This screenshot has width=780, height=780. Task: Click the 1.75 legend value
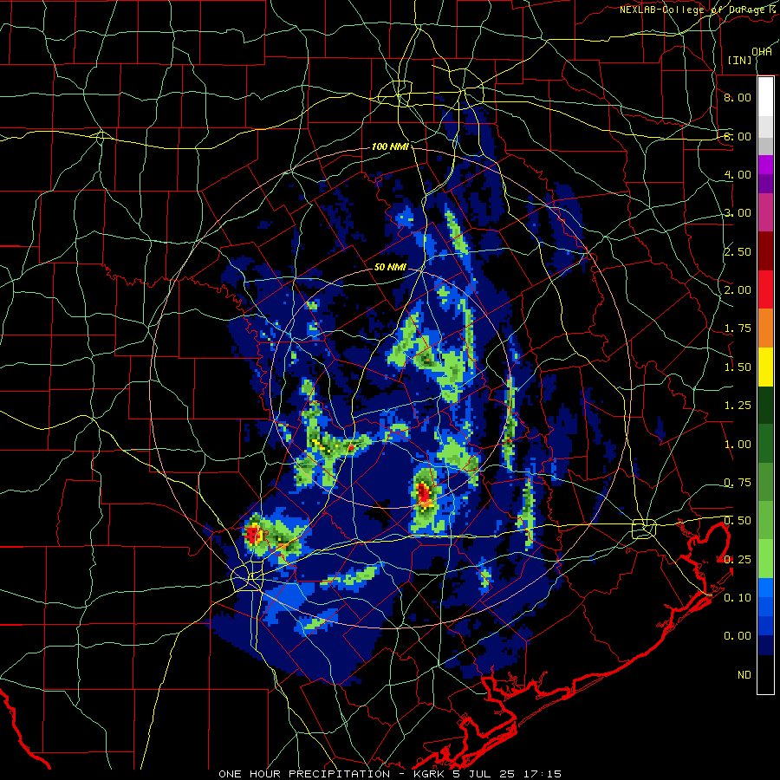pyautogui.click(x=737, y=328)
